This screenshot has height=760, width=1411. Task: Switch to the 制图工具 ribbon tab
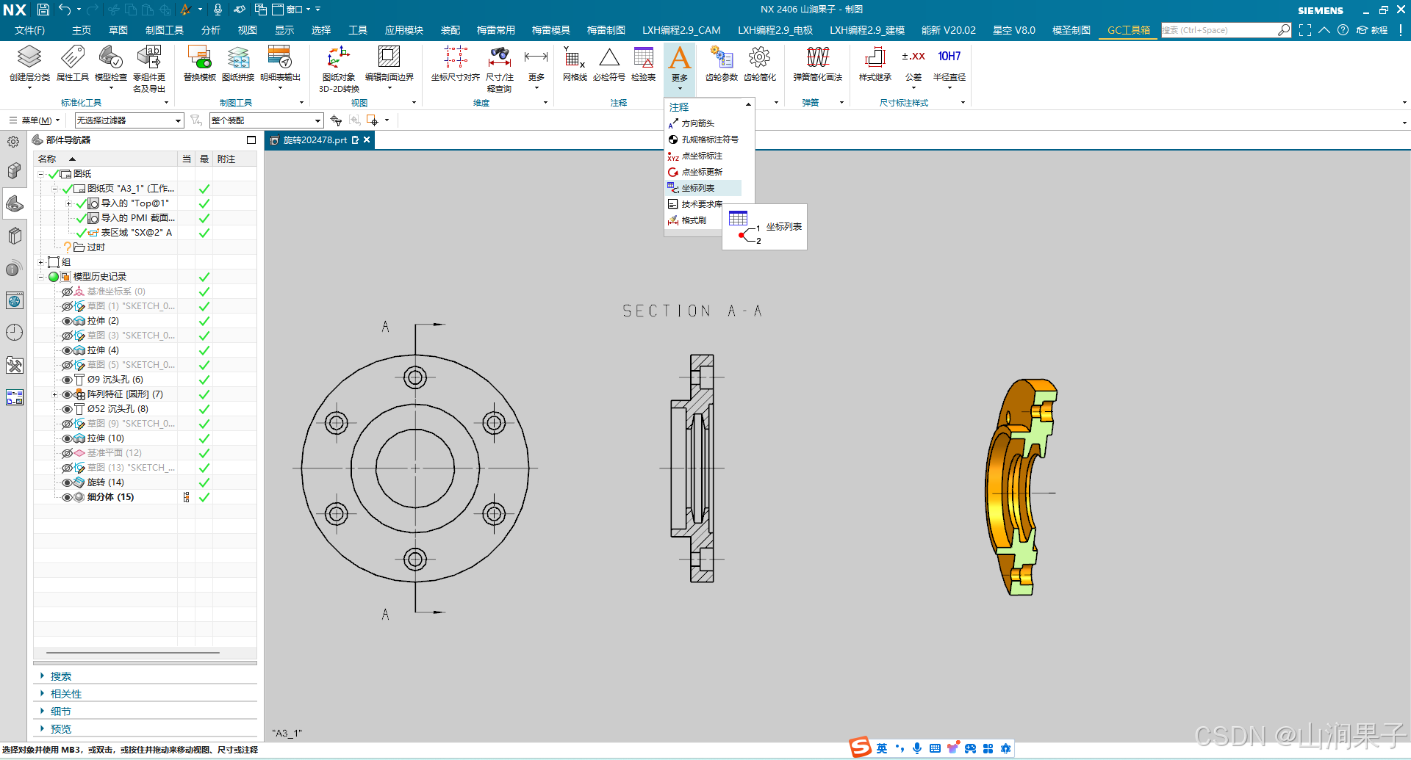tap(165, 30)
